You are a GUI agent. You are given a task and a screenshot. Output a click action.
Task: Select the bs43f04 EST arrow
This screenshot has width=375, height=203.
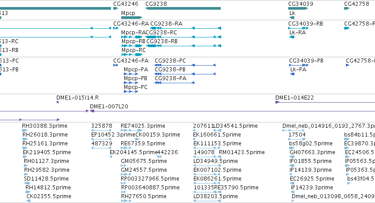click(349, 183)
